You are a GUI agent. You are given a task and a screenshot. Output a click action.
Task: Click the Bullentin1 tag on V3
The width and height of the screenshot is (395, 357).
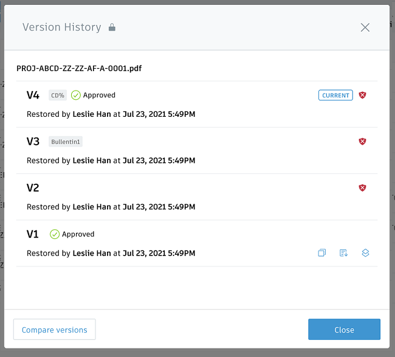click(x=66, y=142)
